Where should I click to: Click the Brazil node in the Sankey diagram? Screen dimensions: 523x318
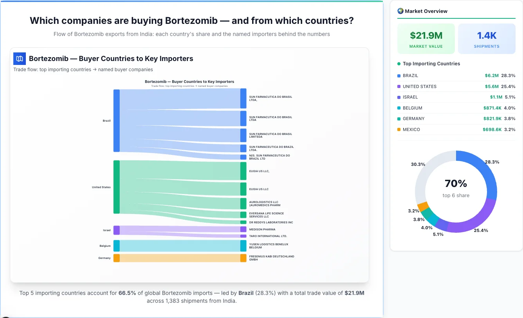pos(115,120)
